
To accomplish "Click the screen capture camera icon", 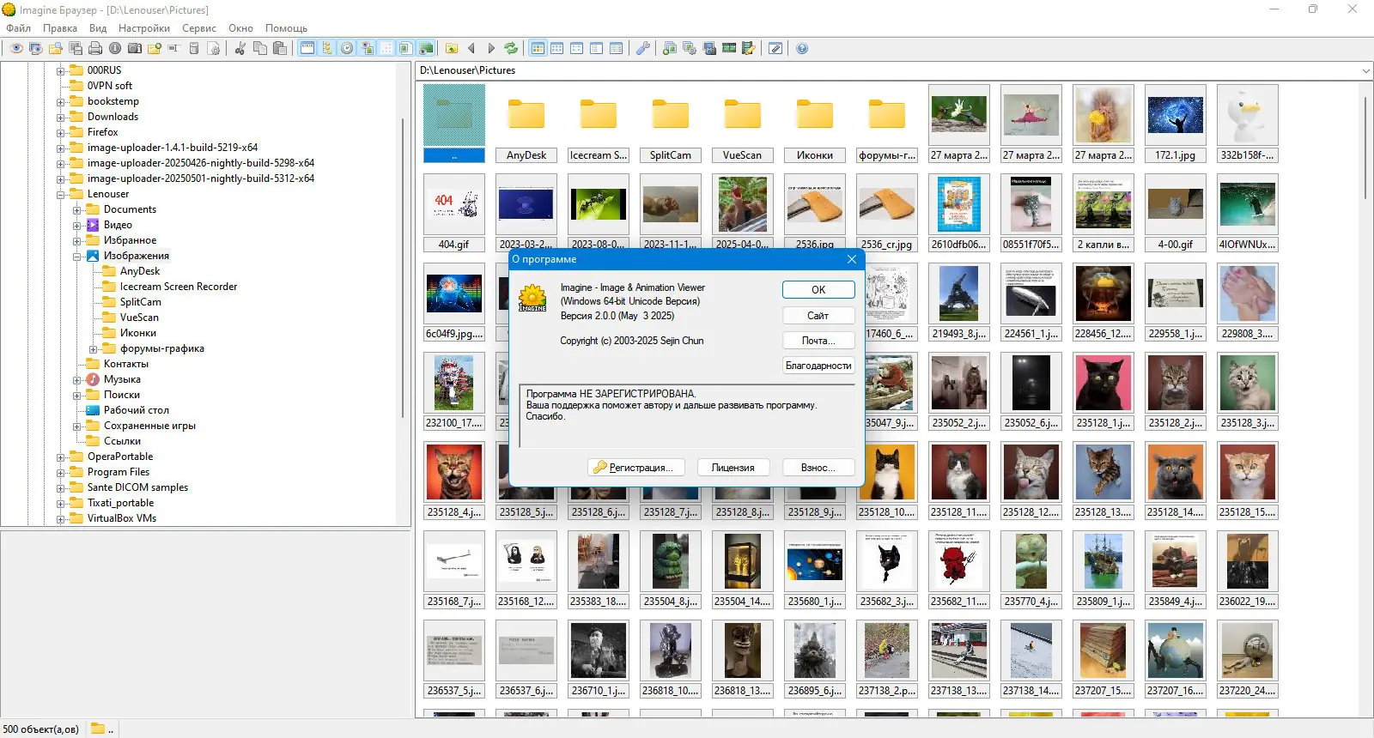I will click(x=709, y=49).
